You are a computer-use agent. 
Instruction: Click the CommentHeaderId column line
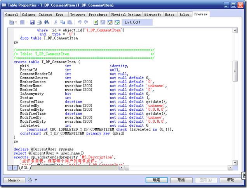click(x=74, y=74)
